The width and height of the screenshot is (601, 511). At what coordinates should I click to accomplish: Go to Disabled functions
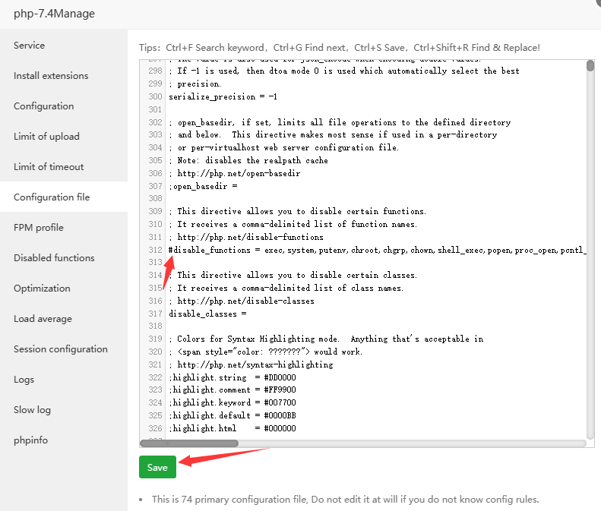pyautogui.click(x=54, y=258)
